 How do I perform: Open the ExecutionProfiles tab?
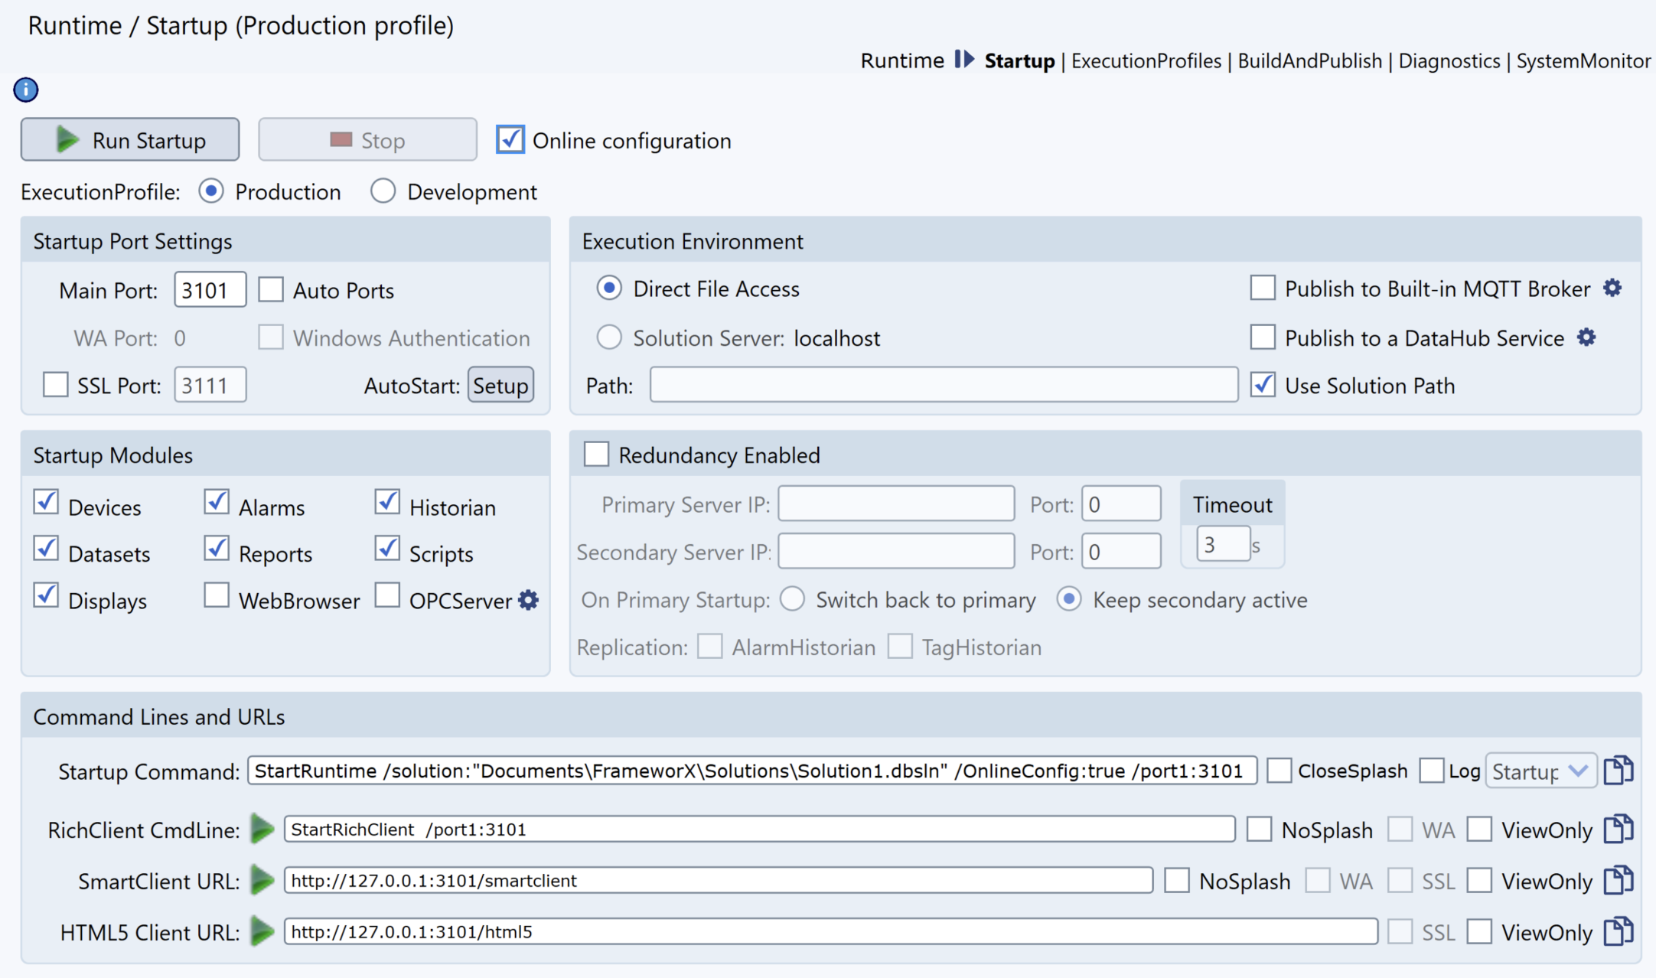tap(1146, 61)
